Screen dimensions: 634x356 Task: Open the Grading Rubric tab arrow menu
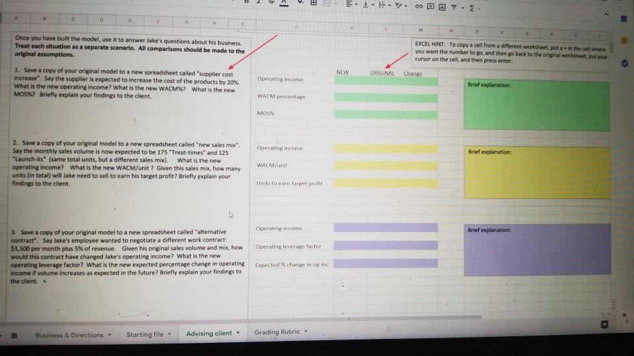(306, 332)
